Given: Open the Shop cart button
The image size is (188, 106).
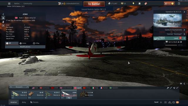Looking at the screenshot, I should [169, 4].
